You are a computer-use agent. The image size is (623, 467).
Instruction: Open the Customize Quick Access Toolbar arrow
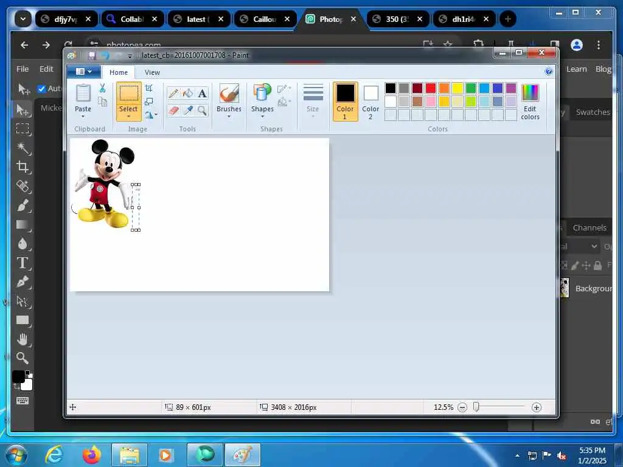click(130, 56)
